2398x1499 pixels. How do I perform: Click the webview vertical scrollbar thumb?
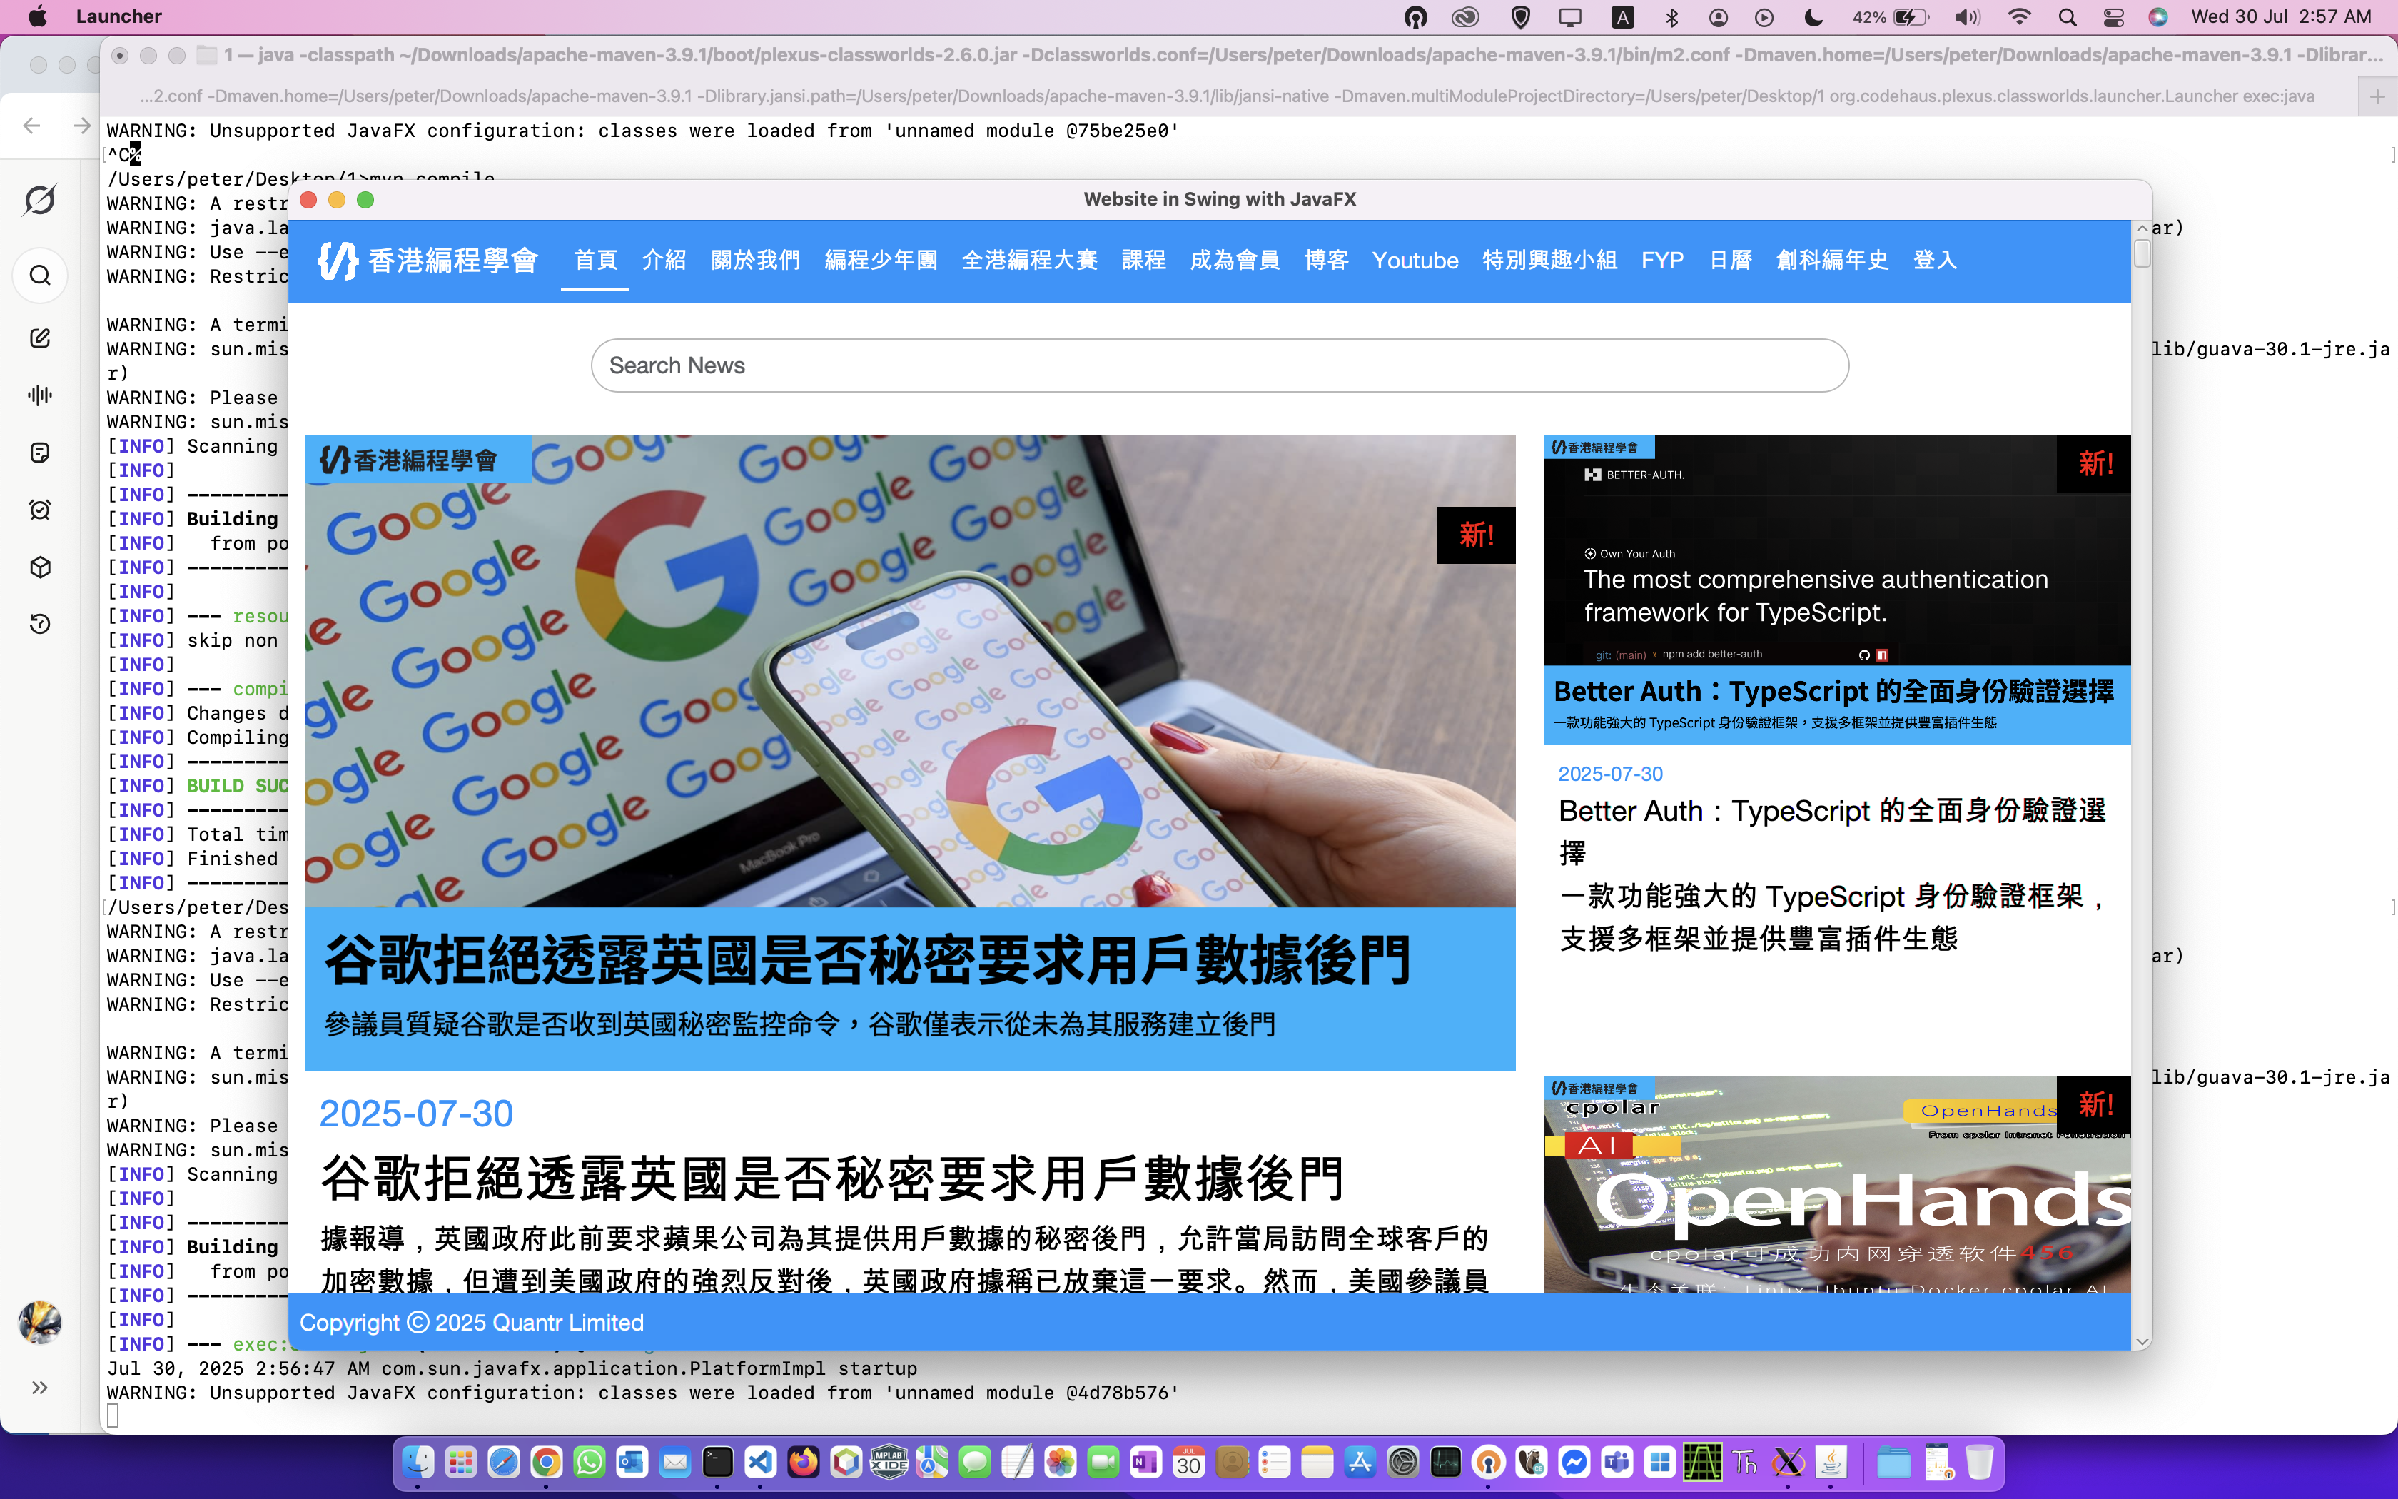pos(2141,254)
